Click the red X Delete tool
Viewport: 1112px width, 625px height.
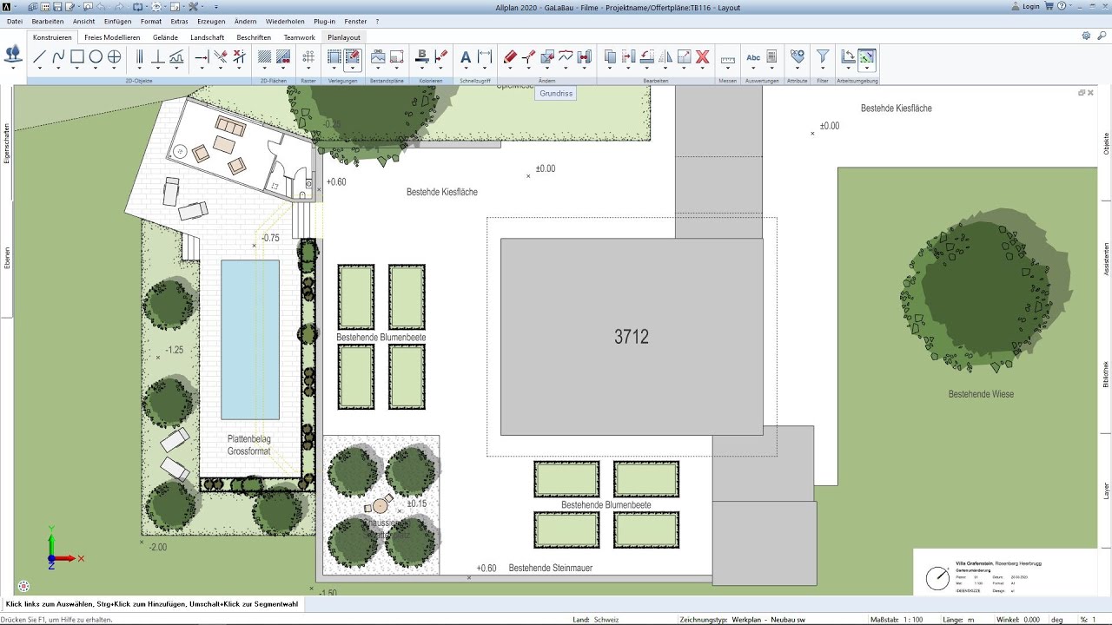[703, 57]
